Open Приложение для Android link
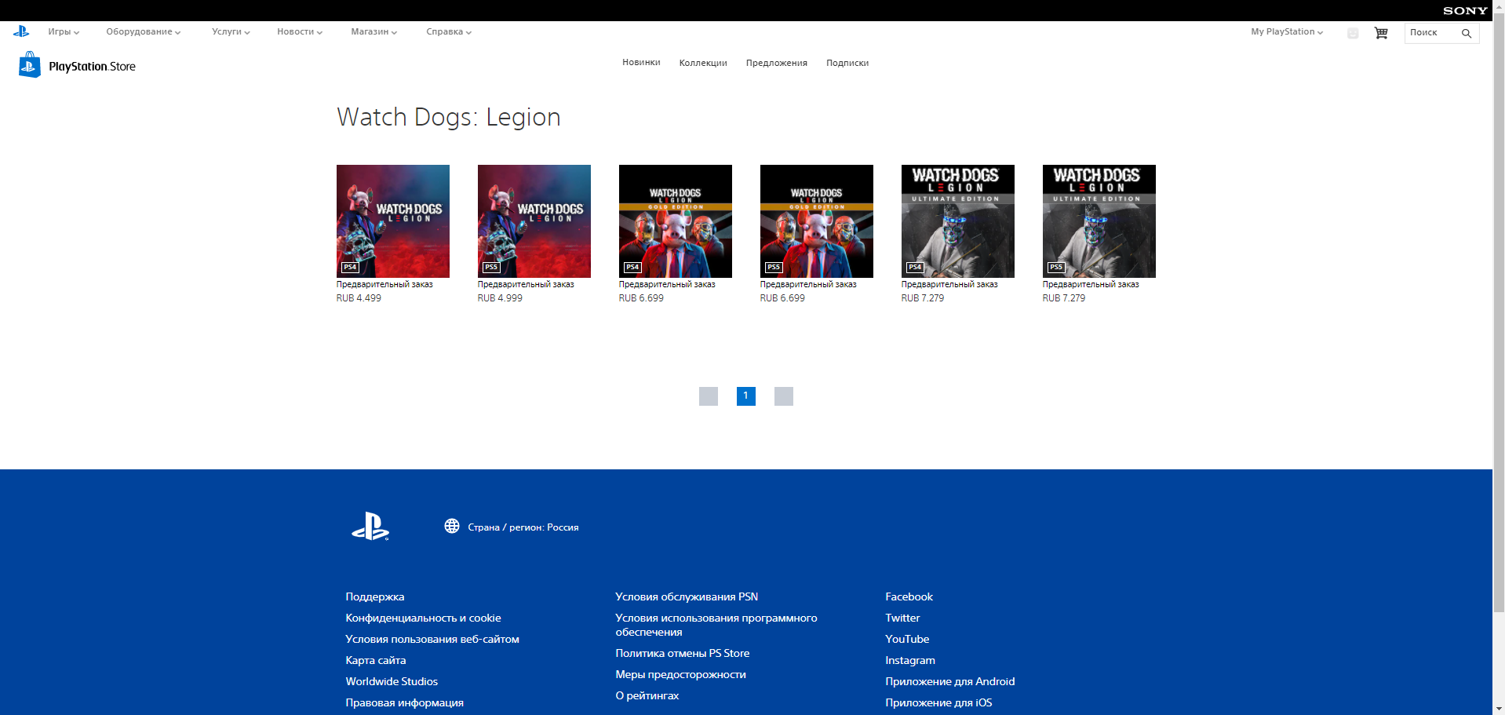 click(950, 682)
